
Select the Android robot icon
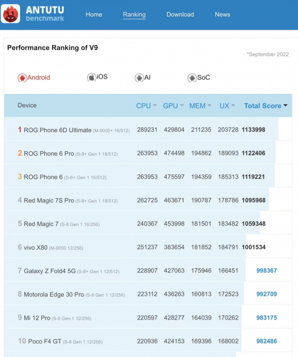coord(22,78)
